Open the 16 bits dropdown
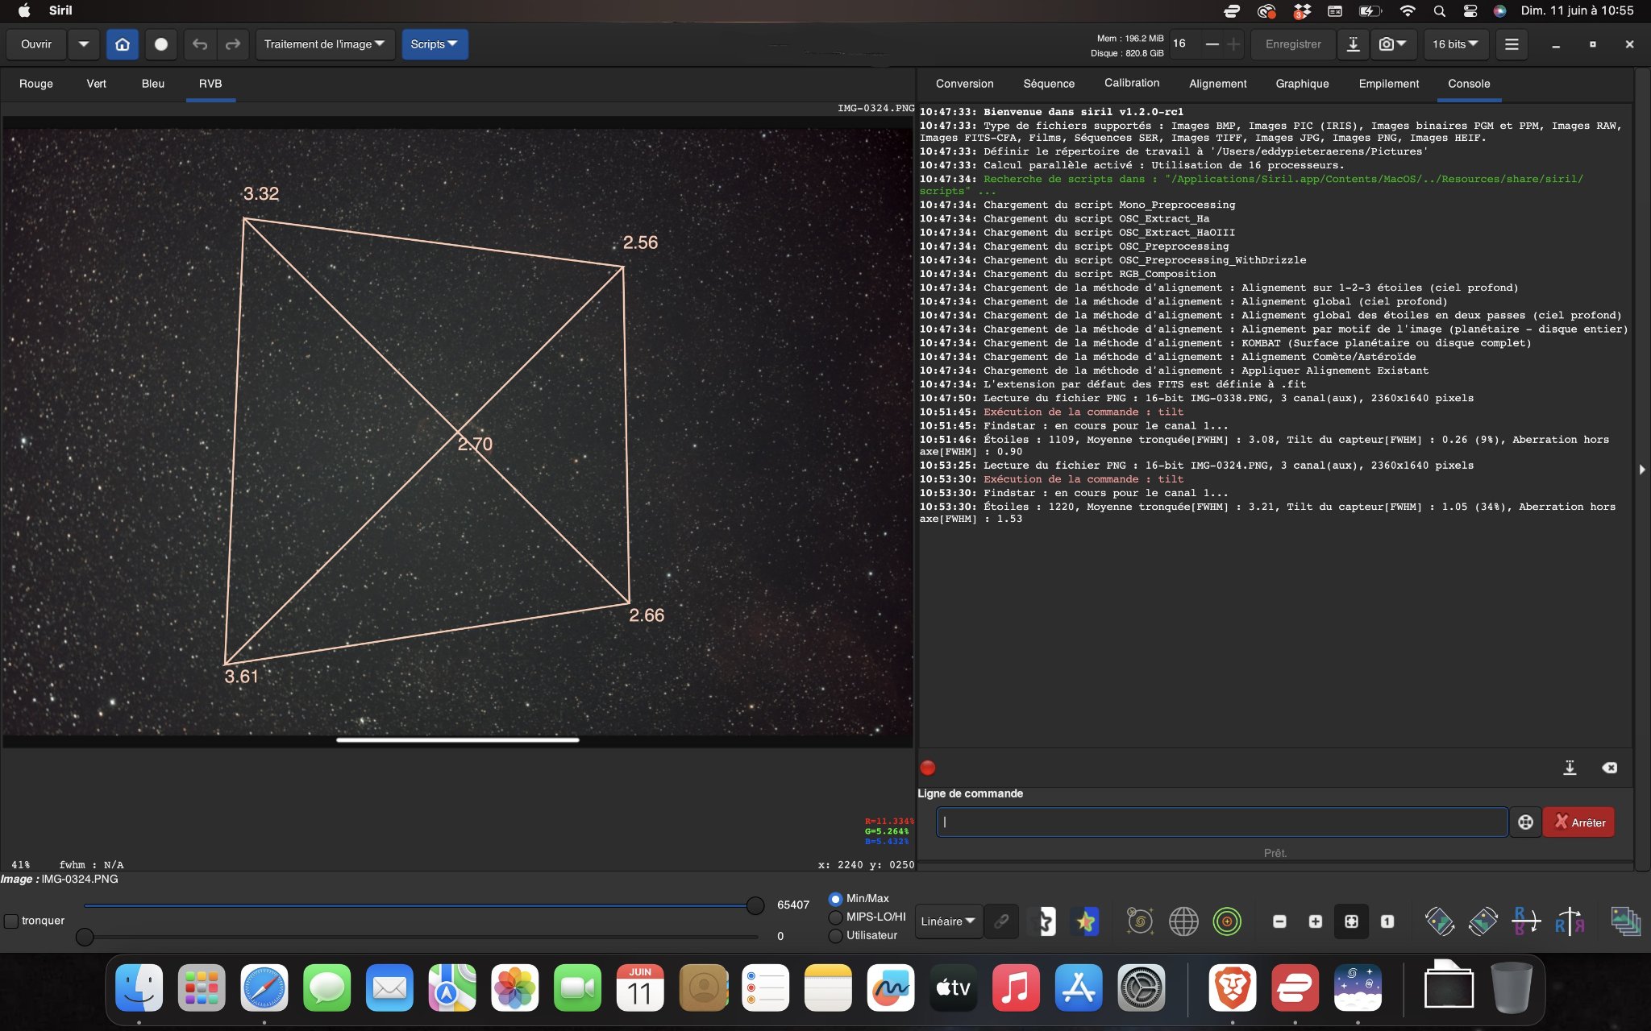1651x1031 pixels. point(1455,44)
